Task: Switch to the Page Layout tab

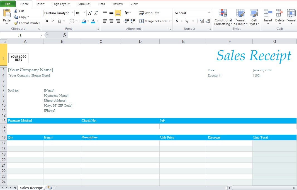Action: pos(61,4)
